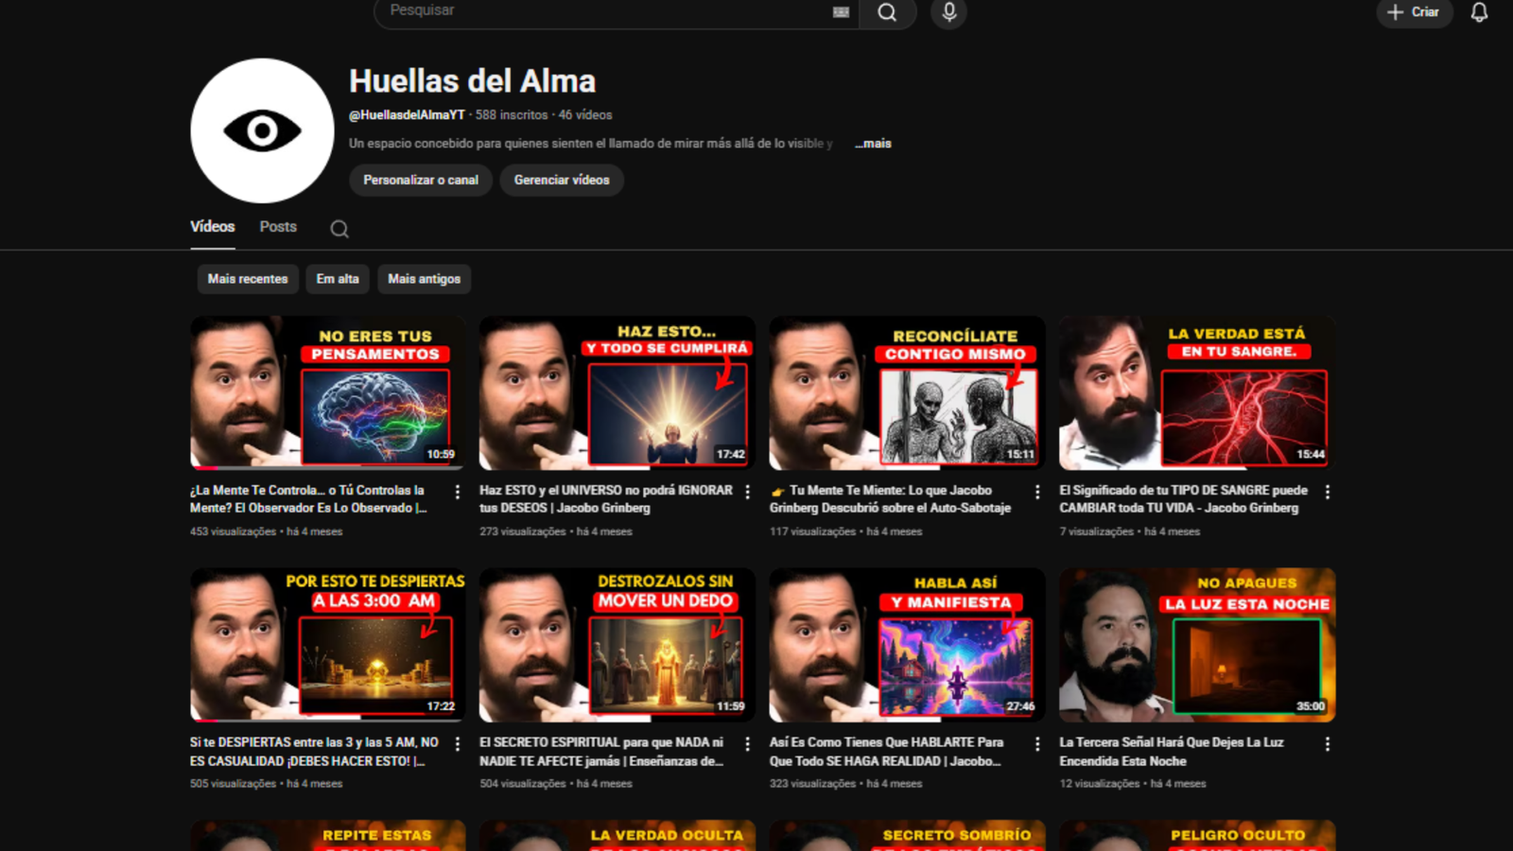This screenshot has width=1513, height=851.
Task: Open 'HABLA ASÍ Y MANIFIESTA' thumbnail
Action: (908, 645)
